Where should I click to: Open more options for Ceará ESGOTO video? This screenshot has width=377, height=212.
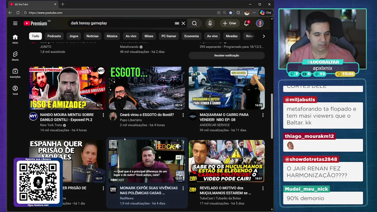183,115
